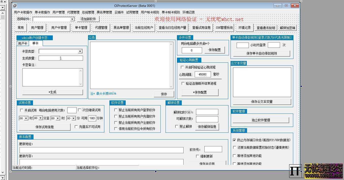Image resolution: width=344 pixels, height=180 pixels.
Task: Click 保存云文本变量 button
Action: click(262, 102)
